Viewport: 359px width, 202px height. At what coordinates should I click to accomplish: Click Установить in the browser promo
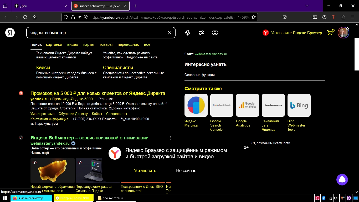(x=145, y=170)
